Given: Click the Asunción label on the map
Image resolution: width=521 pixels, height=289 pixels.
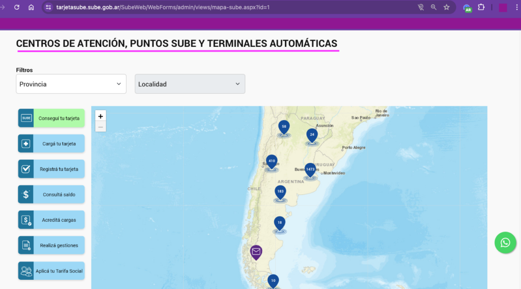Looking at the screenshot, I should (x=324, y=126).
